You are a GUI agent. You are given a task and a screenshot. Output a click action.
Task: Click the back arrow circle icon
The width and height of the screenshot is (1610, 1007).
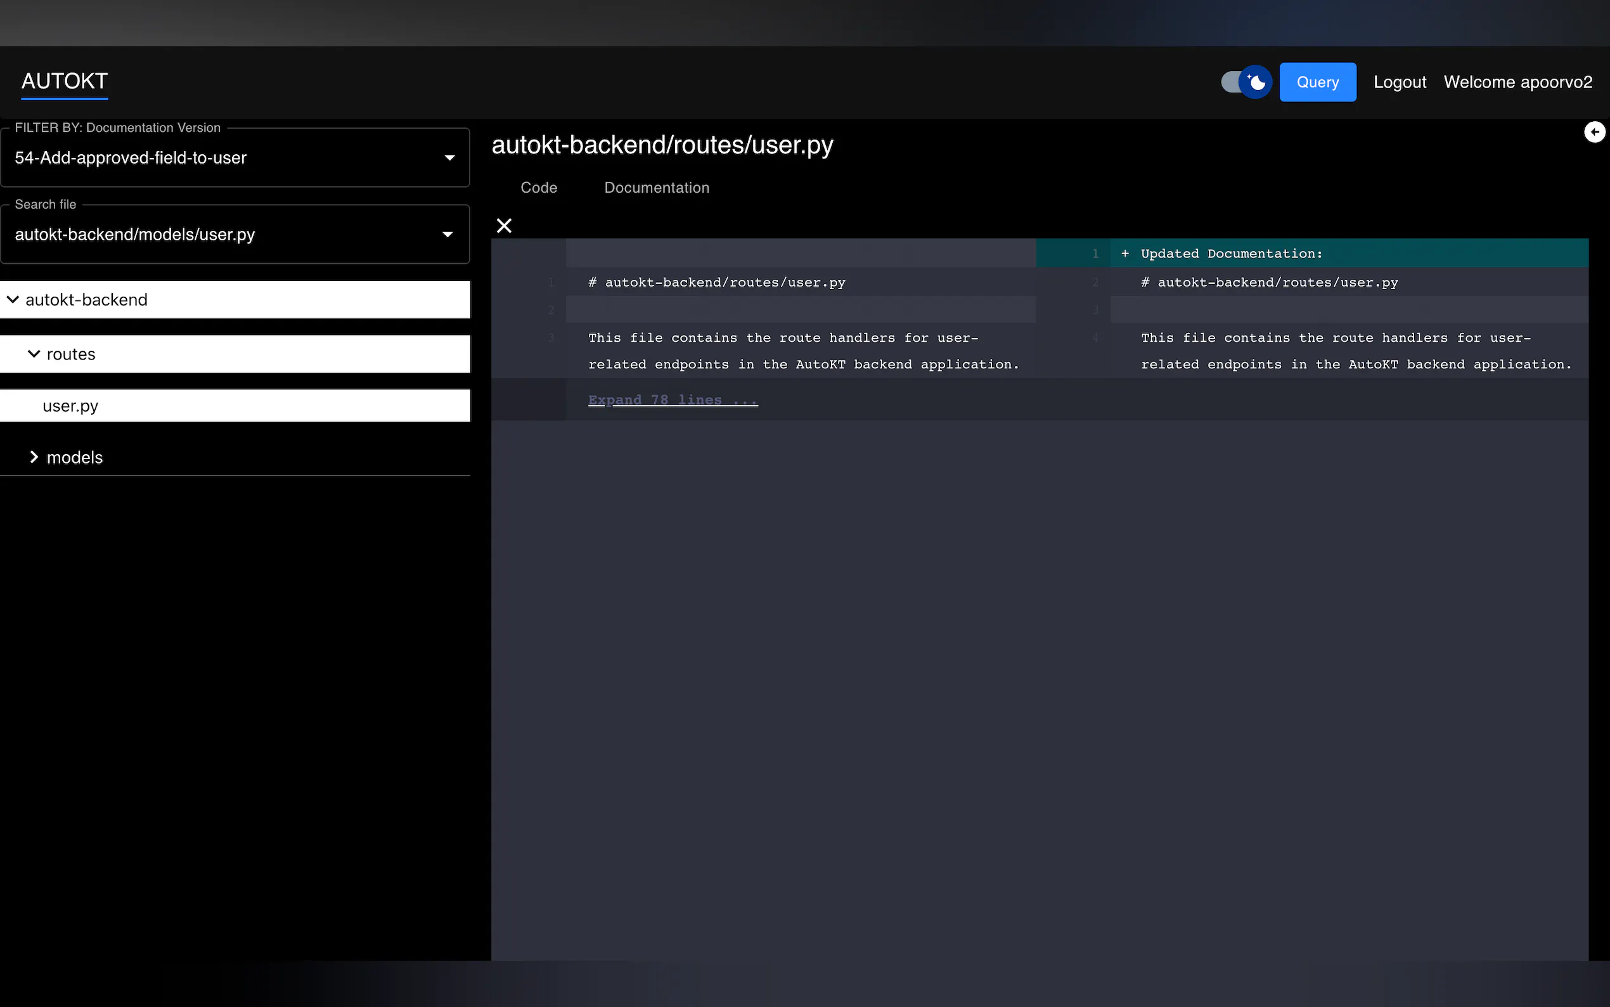click(x=1594, y=132)
